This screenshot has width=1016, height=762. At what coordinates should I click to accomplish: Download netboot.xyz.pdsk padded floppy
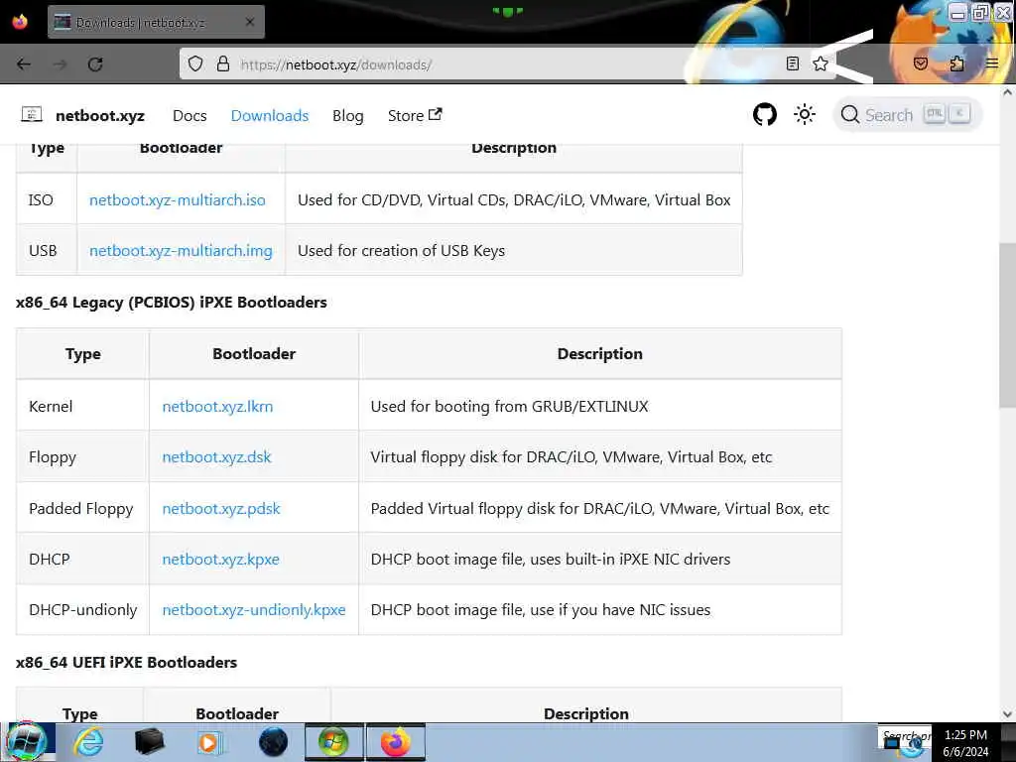[221, 508]
